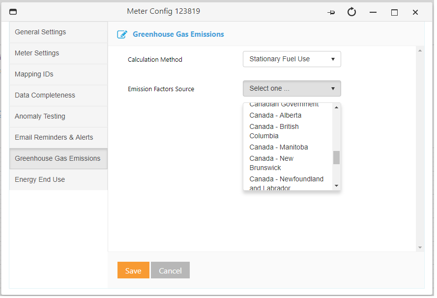Choose Canada - Manitoba as emission factors source
Image resolution: width=437 pixels, height=298 pixels.
(279, 147)
